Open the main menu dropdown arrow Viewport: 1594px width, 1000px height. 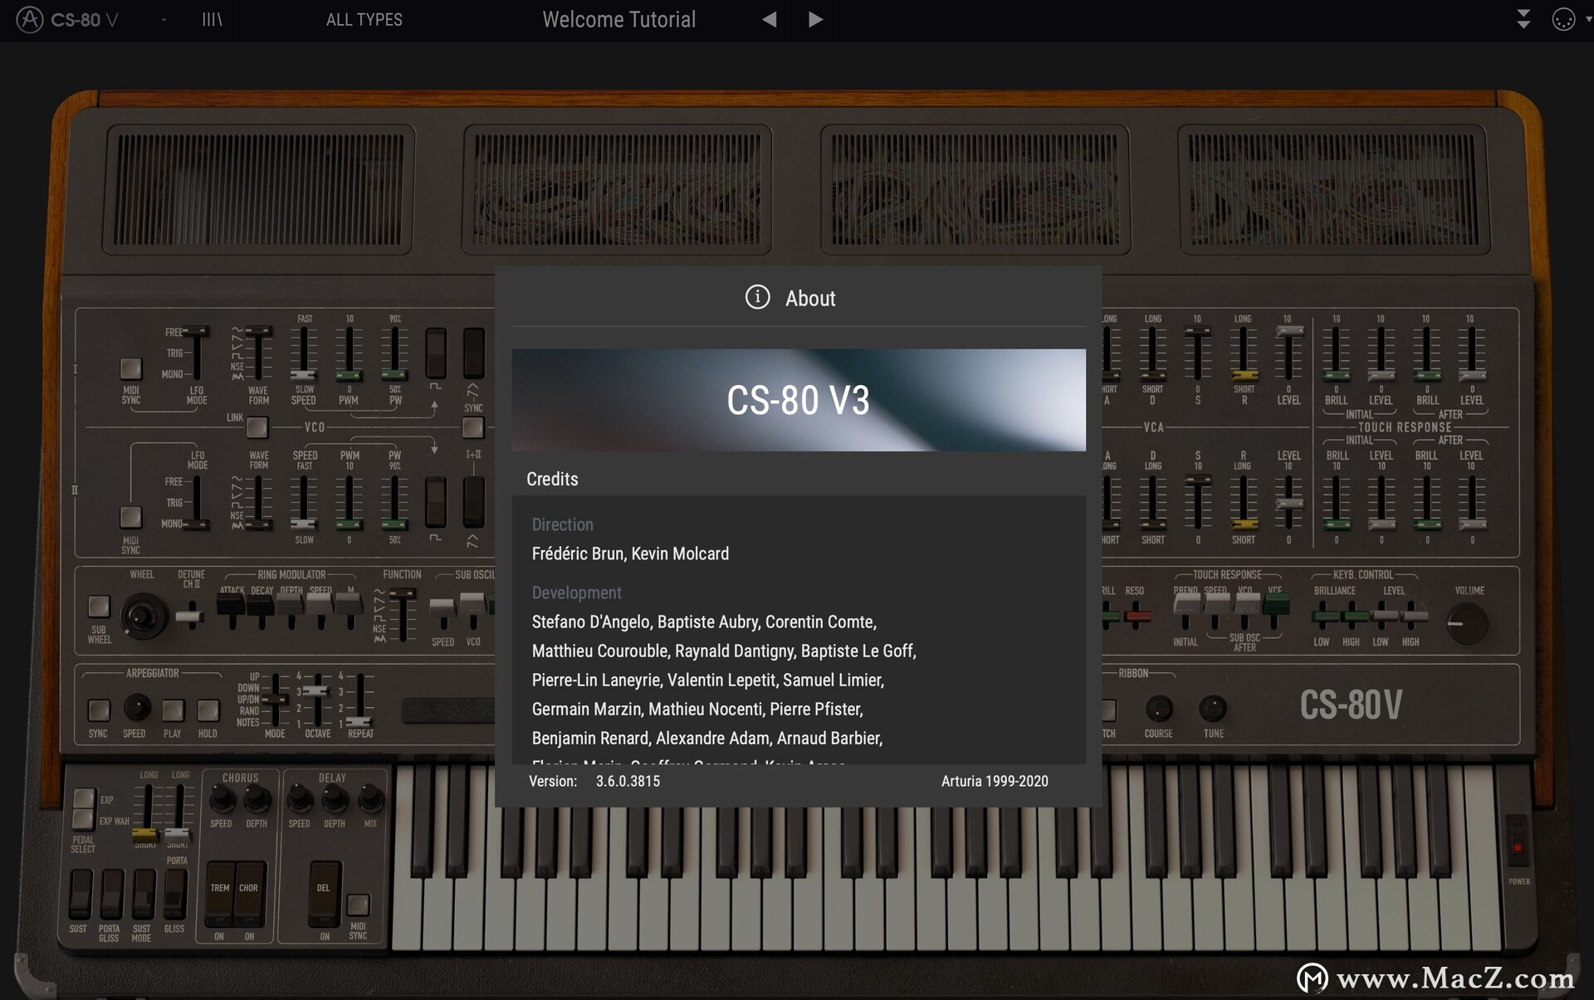[x=164, y=19]
